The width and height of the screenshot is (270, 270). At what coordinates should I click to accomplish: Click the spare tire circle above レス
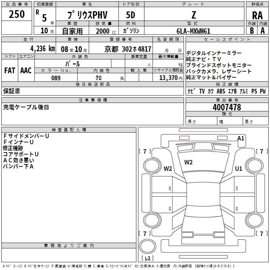(147, 246)
